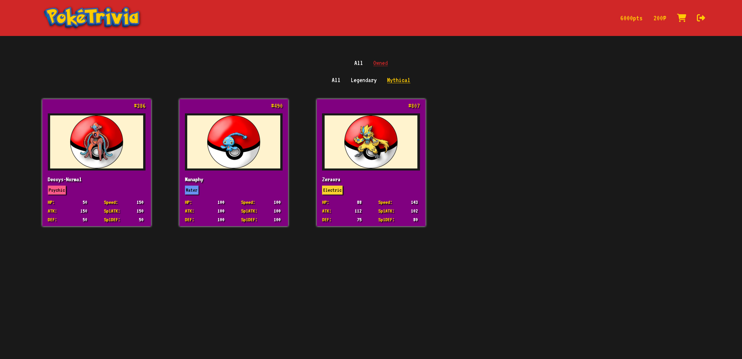Show All rarity categories
This screenshot has height=359, width=742.
(x=336, y=80)
